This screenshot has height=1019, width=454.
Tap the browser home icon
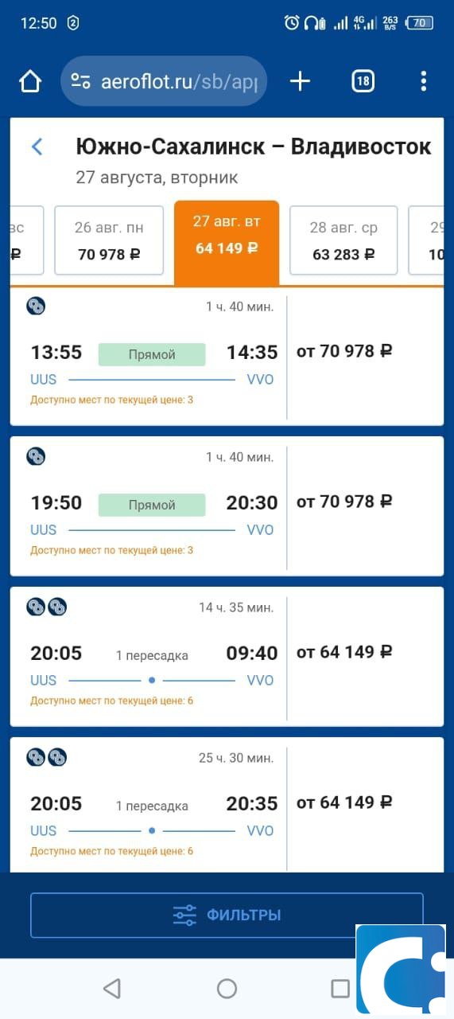click(x=29, y=81)
